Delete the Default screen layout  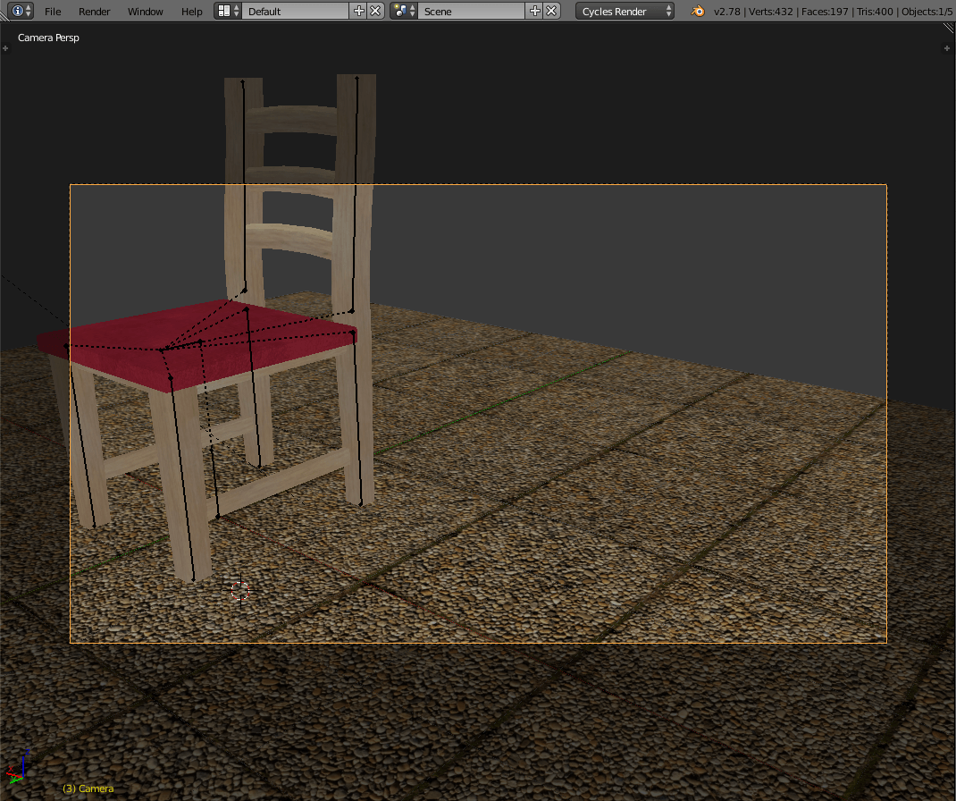pos(375,12)
